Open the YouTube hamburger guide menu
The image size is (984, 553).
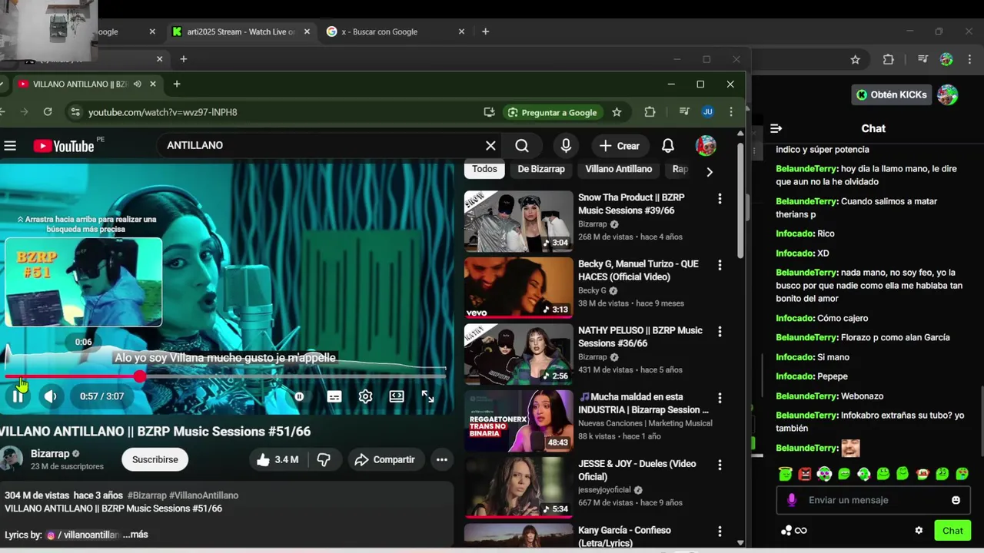10,146
